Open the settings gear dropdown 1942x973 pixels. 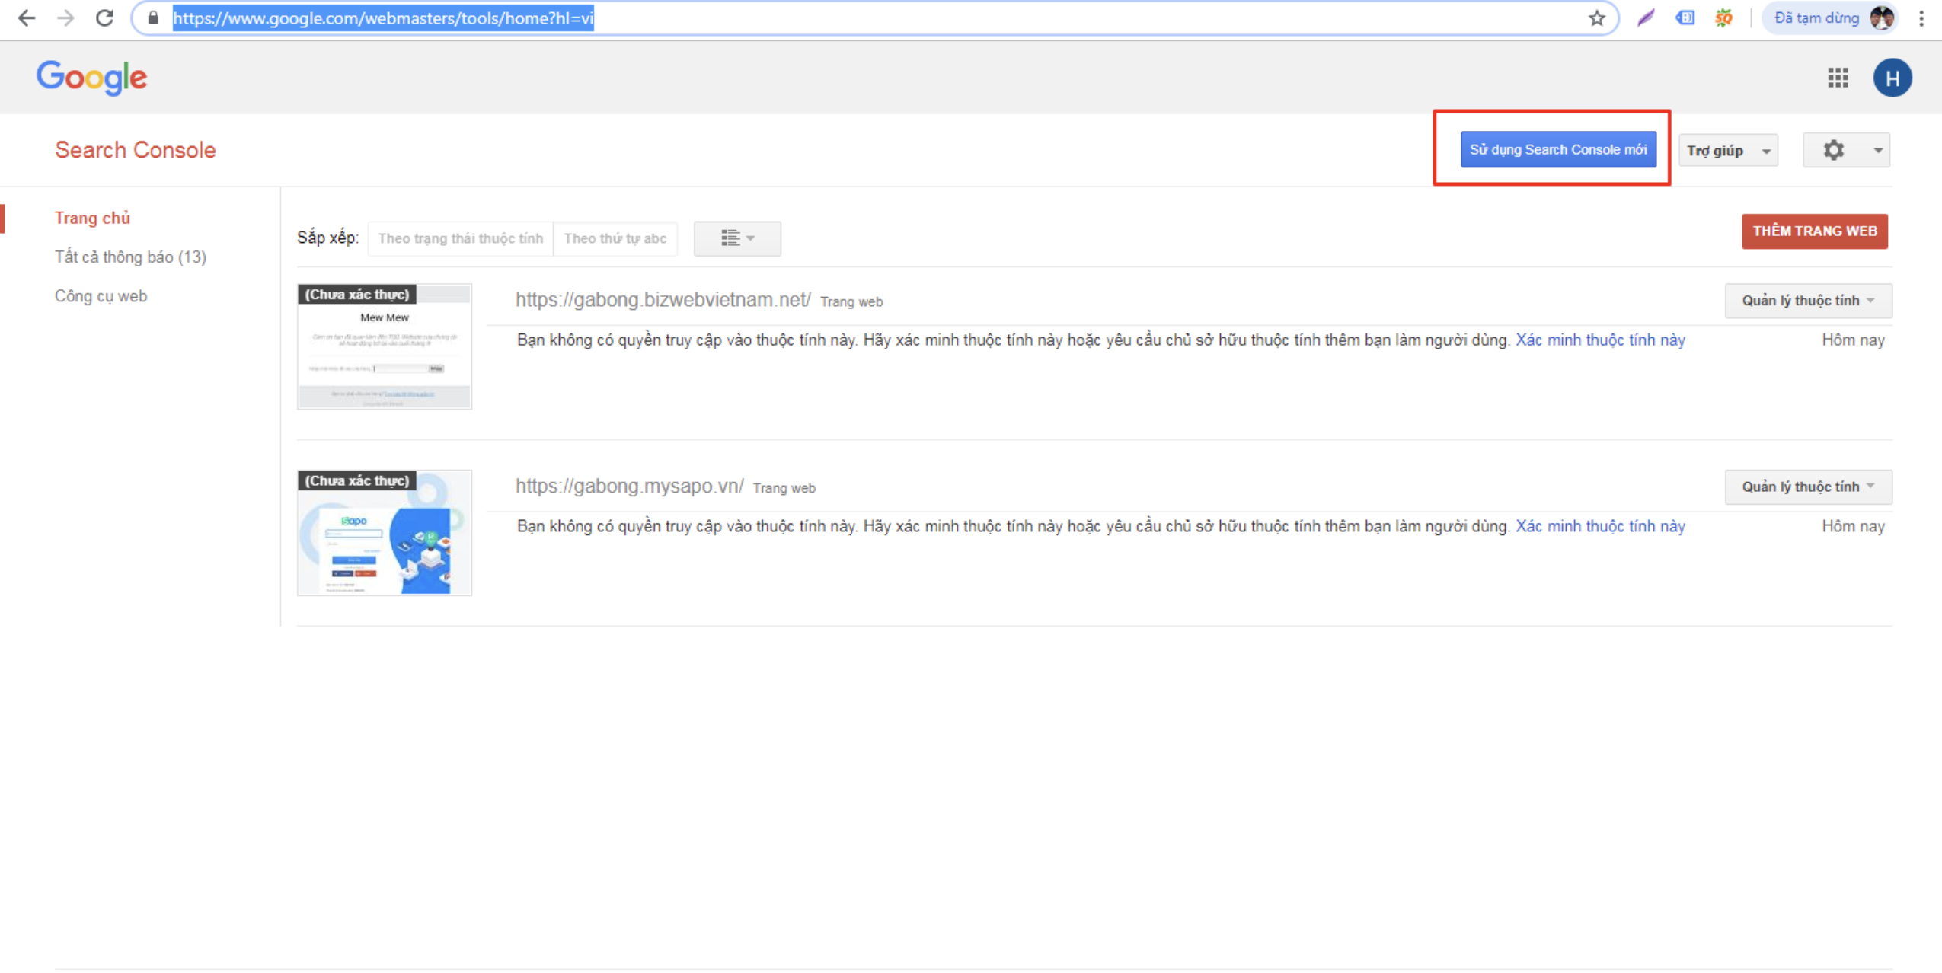point(1845,151)
